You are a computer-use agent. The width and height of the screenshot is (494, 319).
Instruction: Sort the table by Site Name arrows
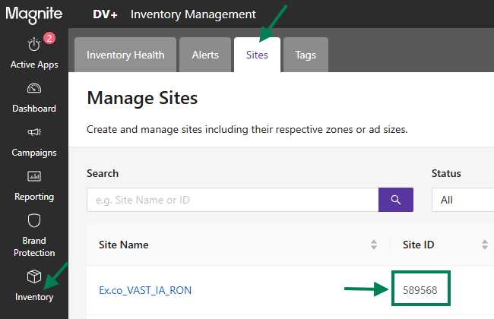(x=374, y=245)
